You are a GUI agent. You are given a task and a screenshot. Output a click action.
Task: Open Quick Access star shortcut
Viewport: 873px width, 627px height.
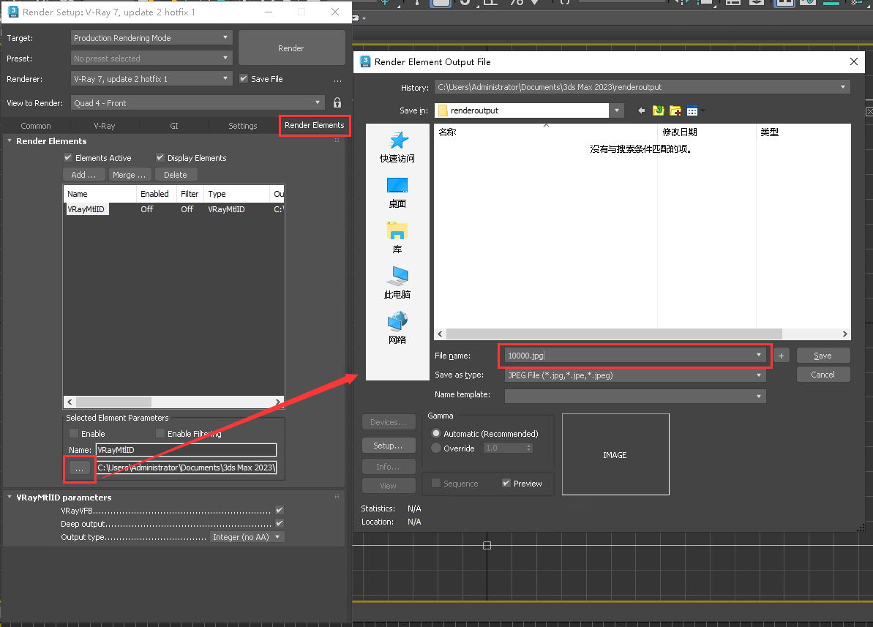tap(397, 141)
